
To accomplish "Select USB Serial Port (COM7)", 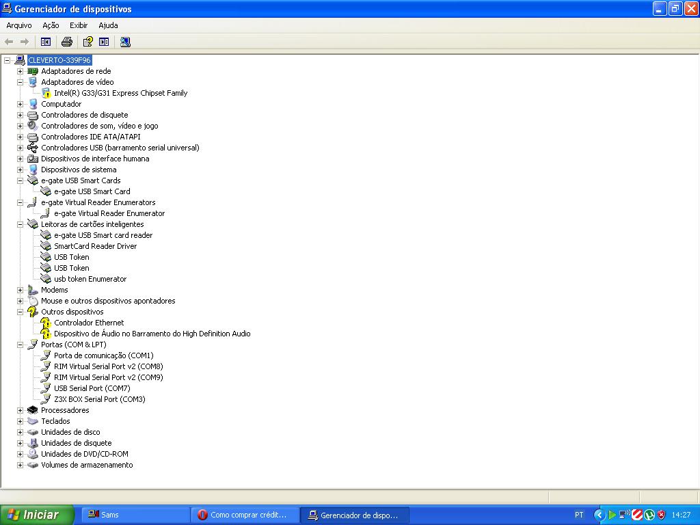I will 92,388.
